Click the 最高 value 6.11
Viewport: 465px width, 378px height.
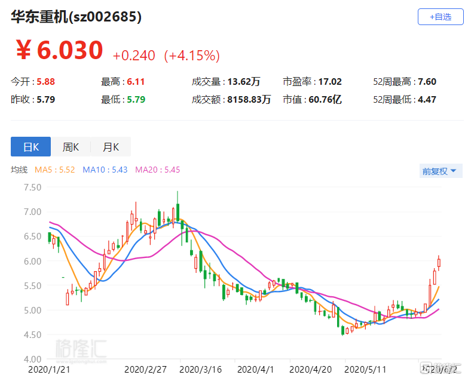pyautogui.click(x=136, y=81)
